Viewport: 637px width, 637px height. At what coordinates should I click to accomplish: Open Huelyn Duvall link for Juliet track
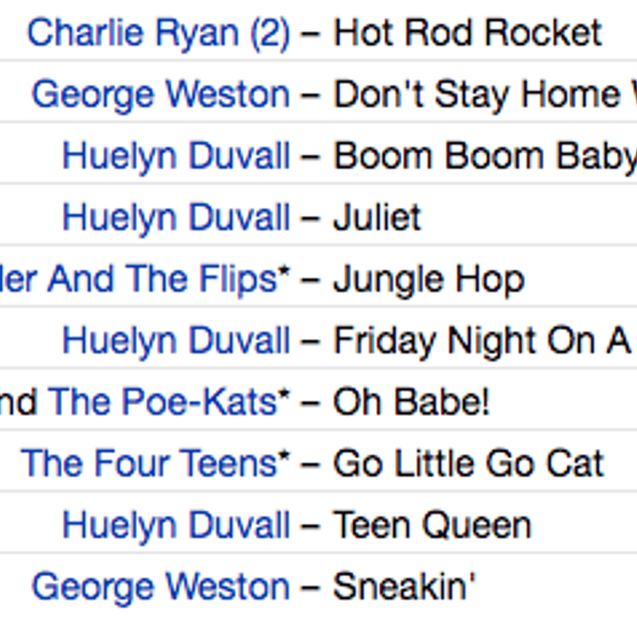177,217
